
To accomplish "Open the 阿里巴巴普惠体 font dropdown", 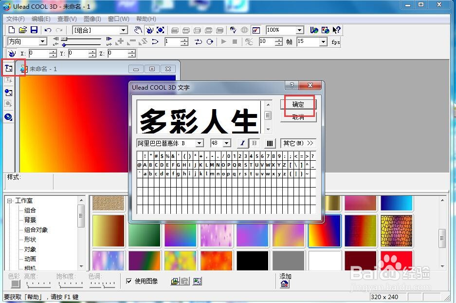I will click(x=199, y=143).
